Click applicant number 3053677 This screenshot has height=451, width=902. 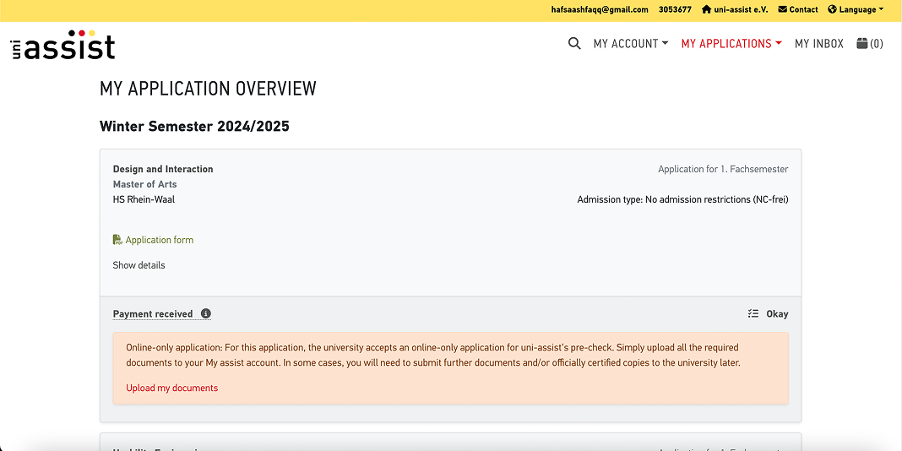click(x=675, y=10)
